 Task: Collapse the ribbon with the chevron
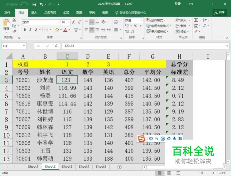(x=227, y=38)
